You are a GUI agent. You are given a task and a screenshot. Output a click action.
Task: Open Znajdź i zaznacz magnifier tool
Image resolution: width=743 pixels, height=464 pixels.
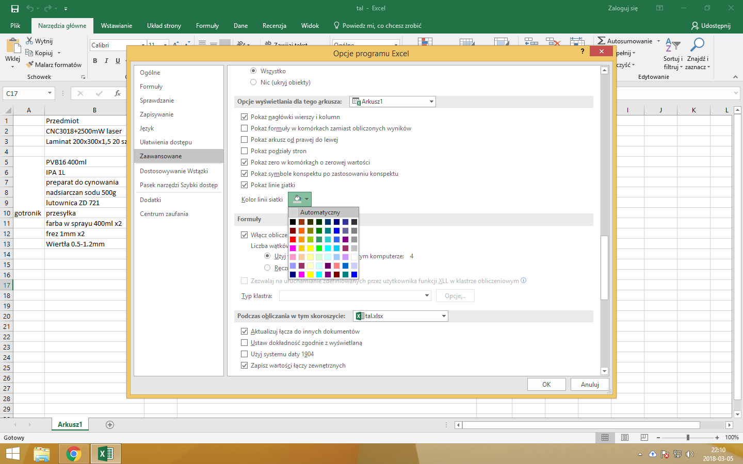[x=698, y=45]
